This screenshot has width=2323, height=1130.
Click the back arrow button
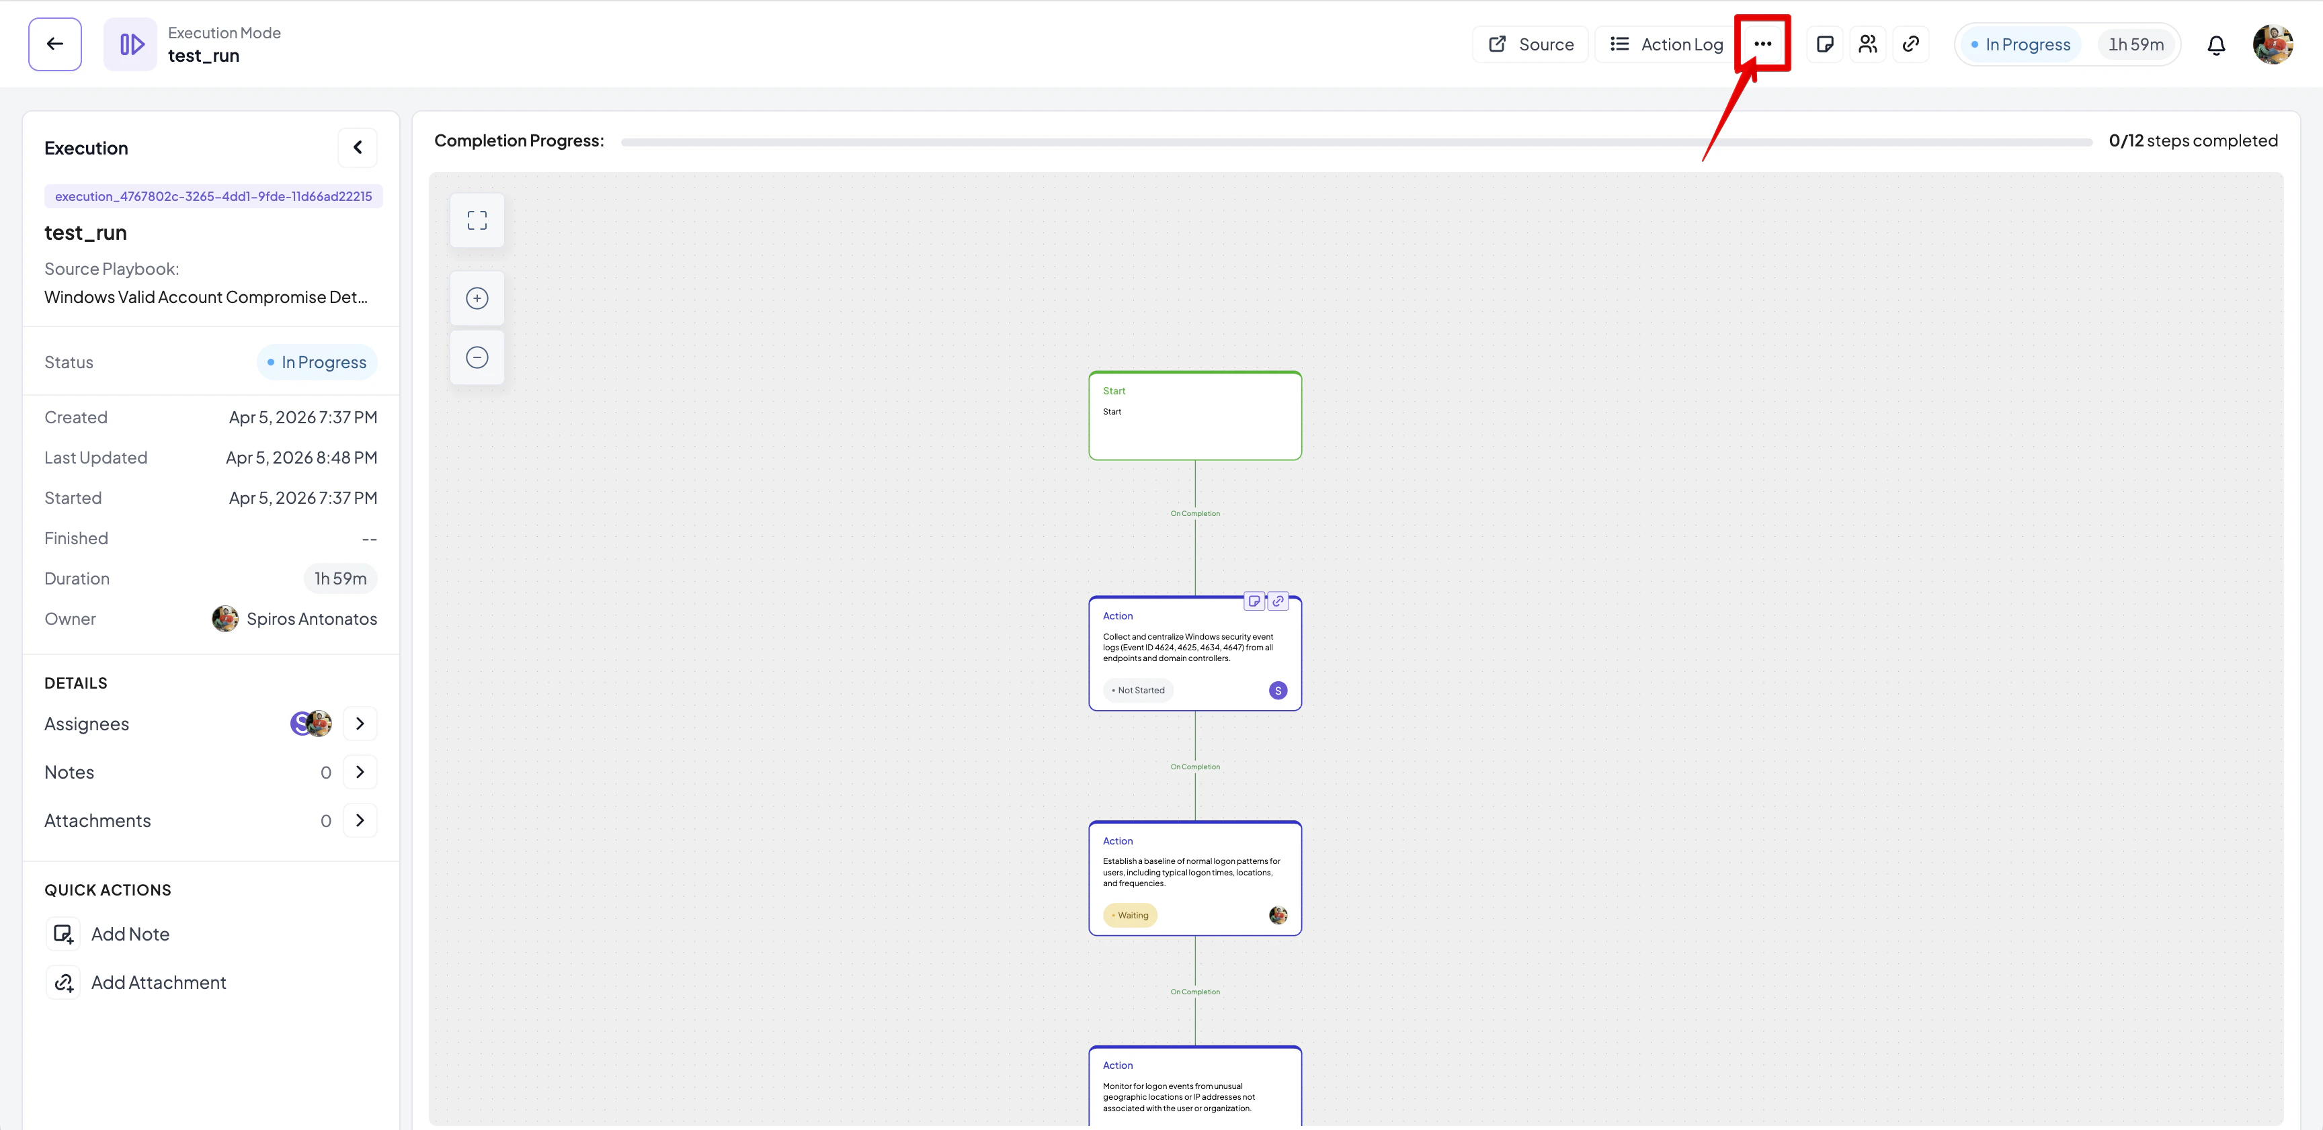point(54,44)
